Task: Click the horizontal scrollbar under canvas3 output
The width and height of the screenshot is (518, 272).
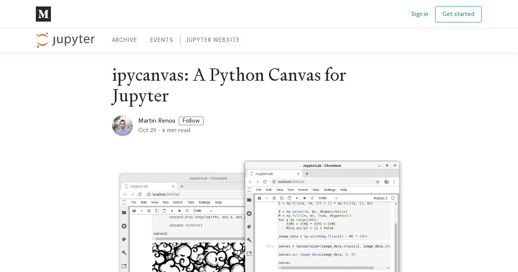Action: 199,239
